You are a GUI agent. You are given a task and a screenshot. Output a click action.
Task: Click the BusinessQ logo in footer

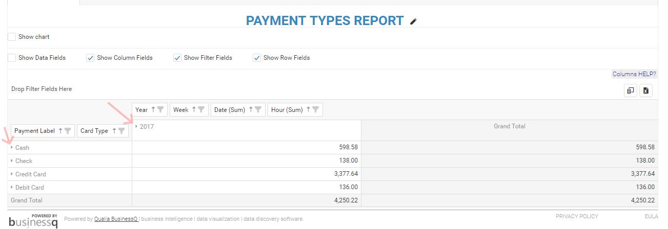click(x=33, y=220)
